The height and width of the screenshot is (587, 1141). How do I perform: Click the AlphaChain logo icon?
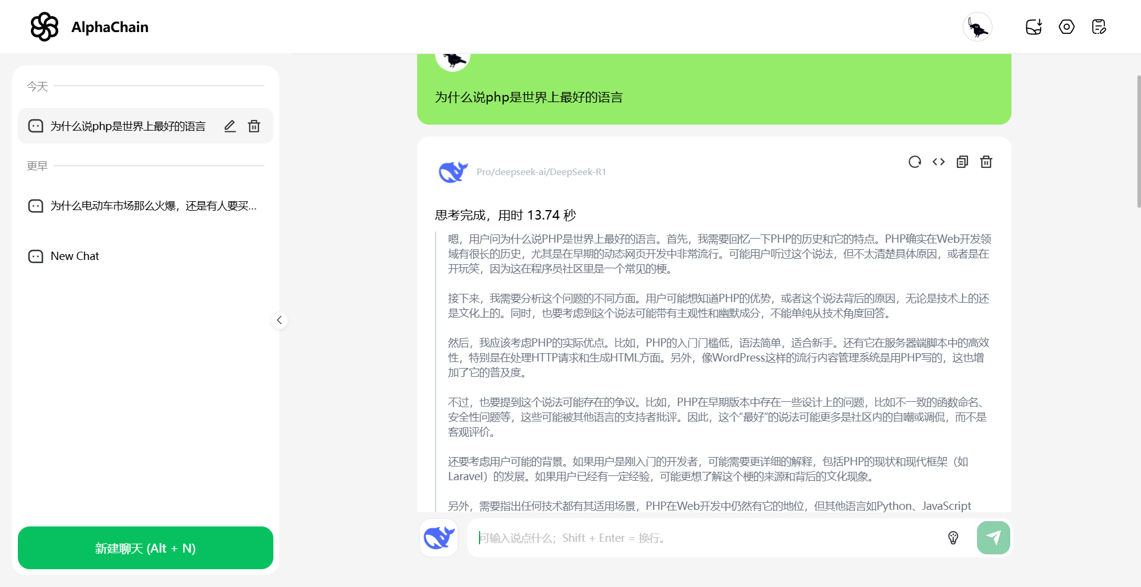point(45,27)
